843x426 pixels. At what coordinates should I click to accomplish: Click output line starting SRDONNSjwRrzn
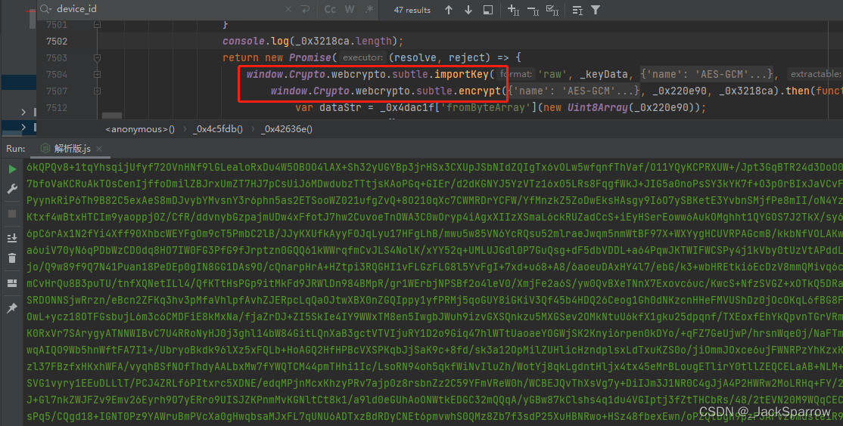434,300
